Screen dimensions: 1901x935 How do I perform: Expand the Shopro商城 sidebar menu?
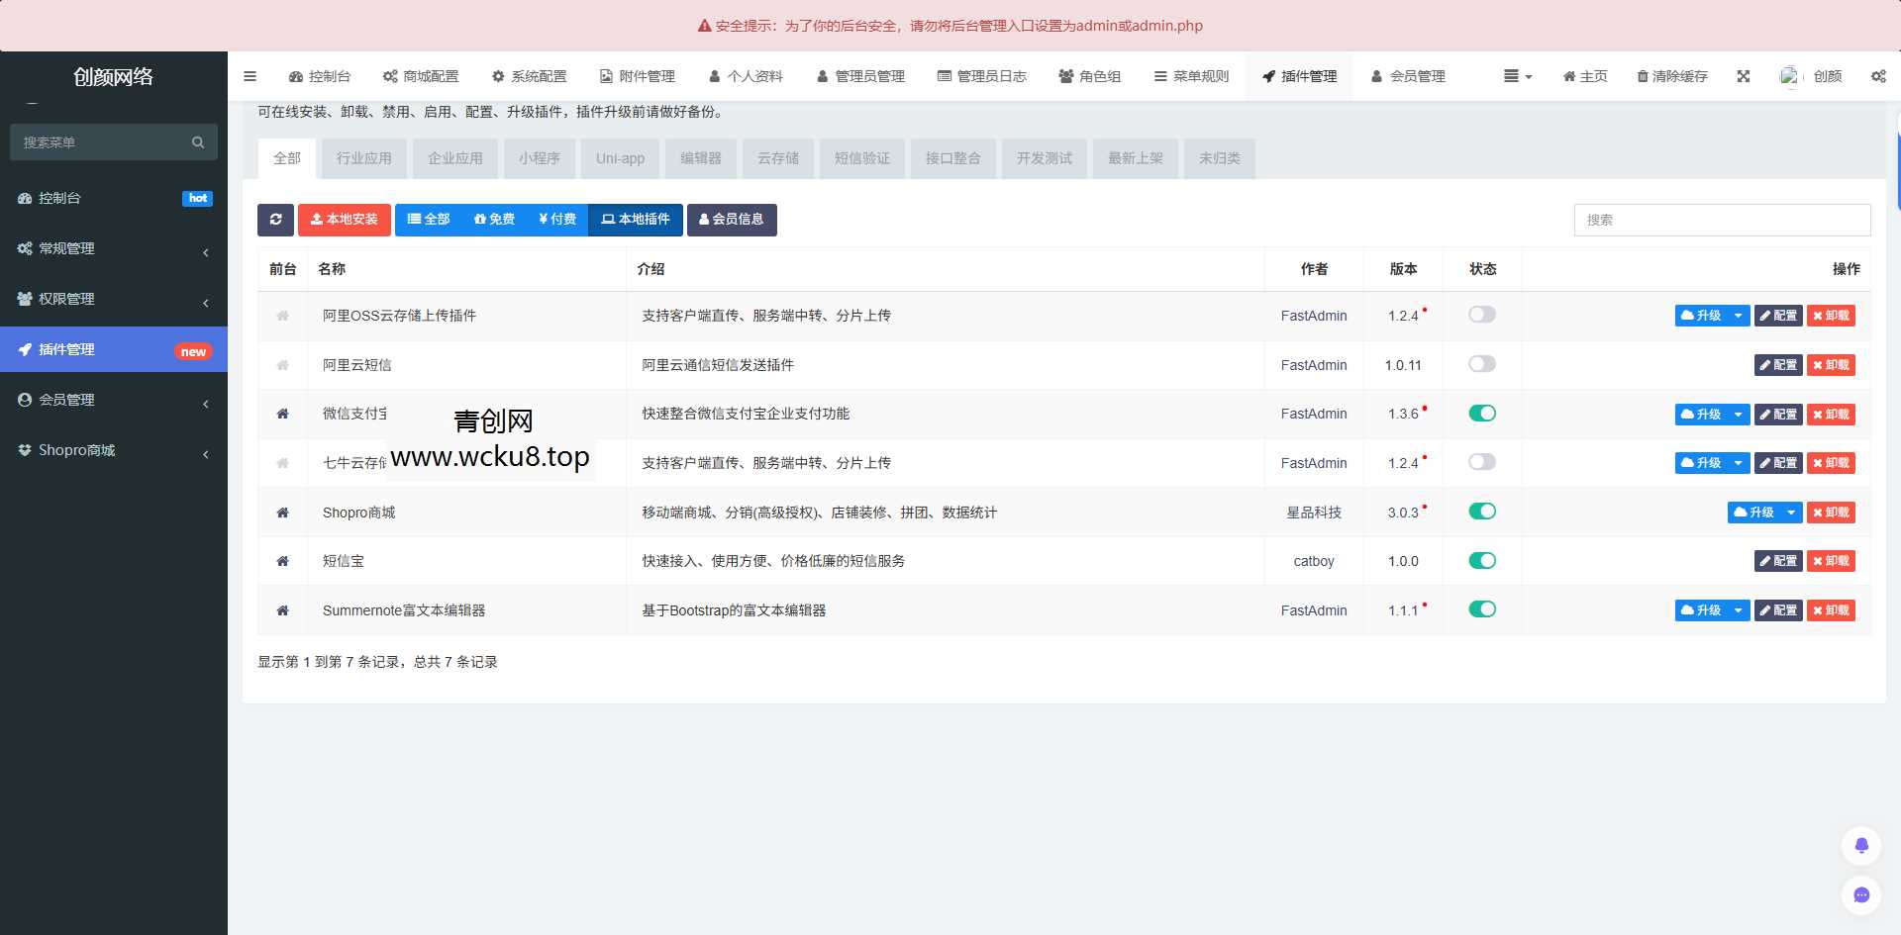point(113,450)
